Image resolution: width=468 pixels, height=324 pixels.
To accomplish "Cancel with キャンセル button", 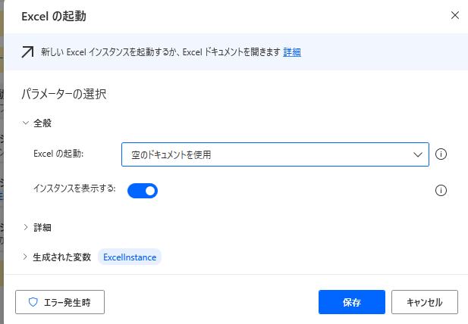I will pyautogui.click(x=425, y=302).
